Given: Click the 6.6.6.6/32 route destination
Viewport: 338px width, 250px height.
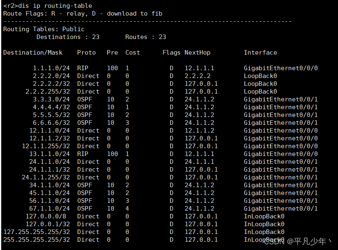Looking at the screenshot, I should coord(51,123).
